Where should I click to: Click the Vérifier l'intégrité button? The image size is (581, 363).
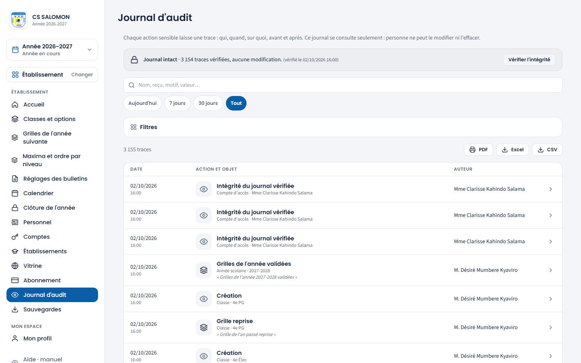click(529, 60)
